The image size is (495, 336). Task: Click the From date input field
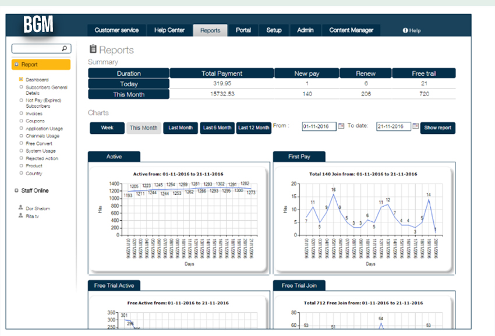pos(319,126)
